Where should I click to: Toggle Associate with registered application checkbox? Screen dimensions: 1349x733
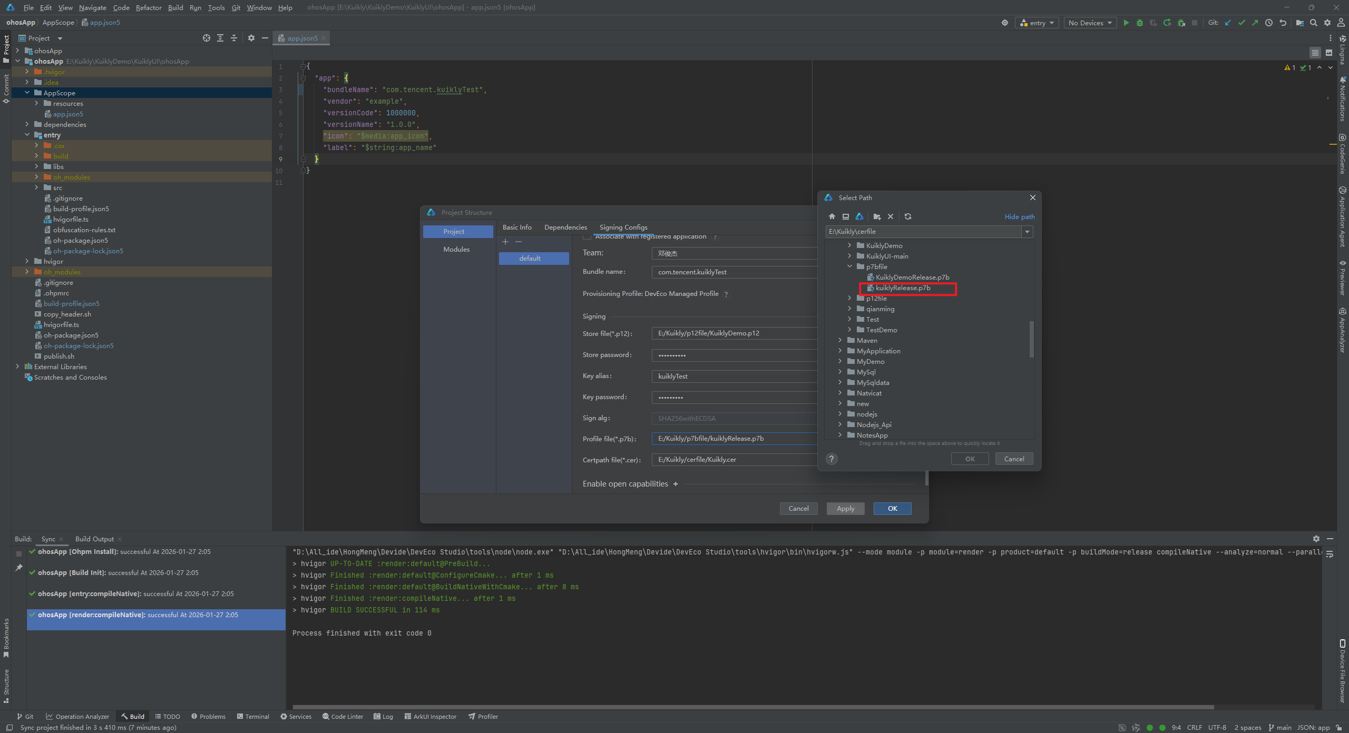587,237
